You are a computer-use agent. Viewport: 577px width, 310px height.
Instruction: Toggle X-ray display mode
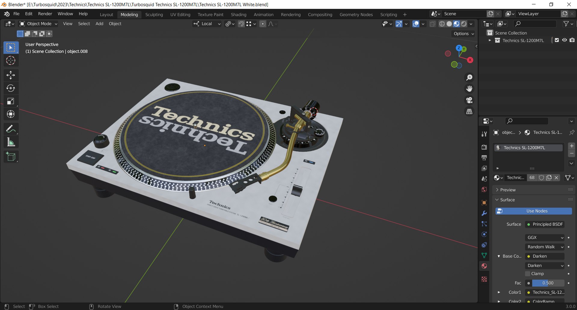[x=432, y=24]
